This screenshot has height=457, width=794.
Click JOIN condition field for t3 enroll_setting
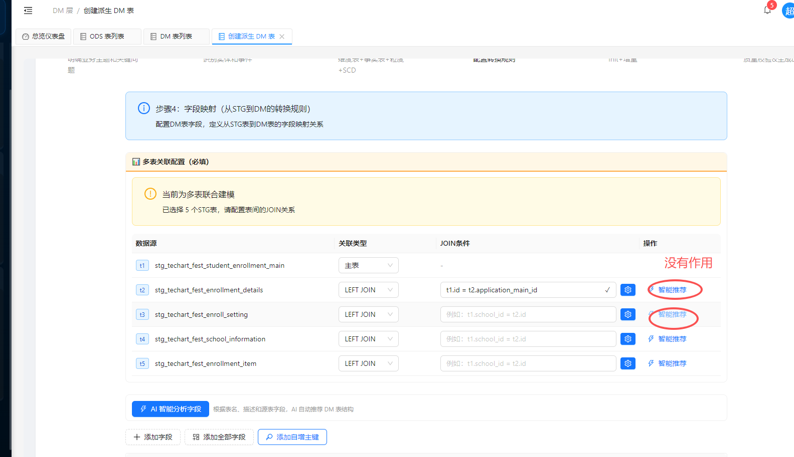528,314
